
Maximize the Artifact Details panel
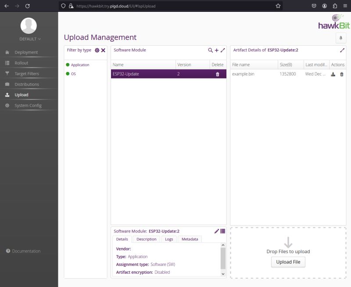pos(342,50)
